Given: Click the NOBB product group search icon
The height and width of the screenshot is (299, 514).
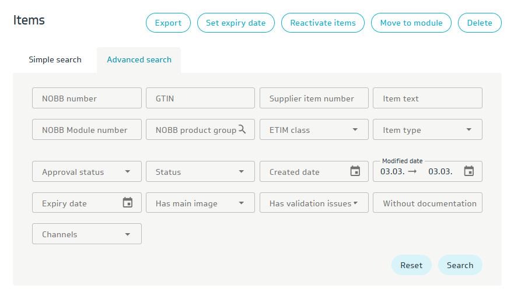Looking at the screenshot, I should [242, 129].
